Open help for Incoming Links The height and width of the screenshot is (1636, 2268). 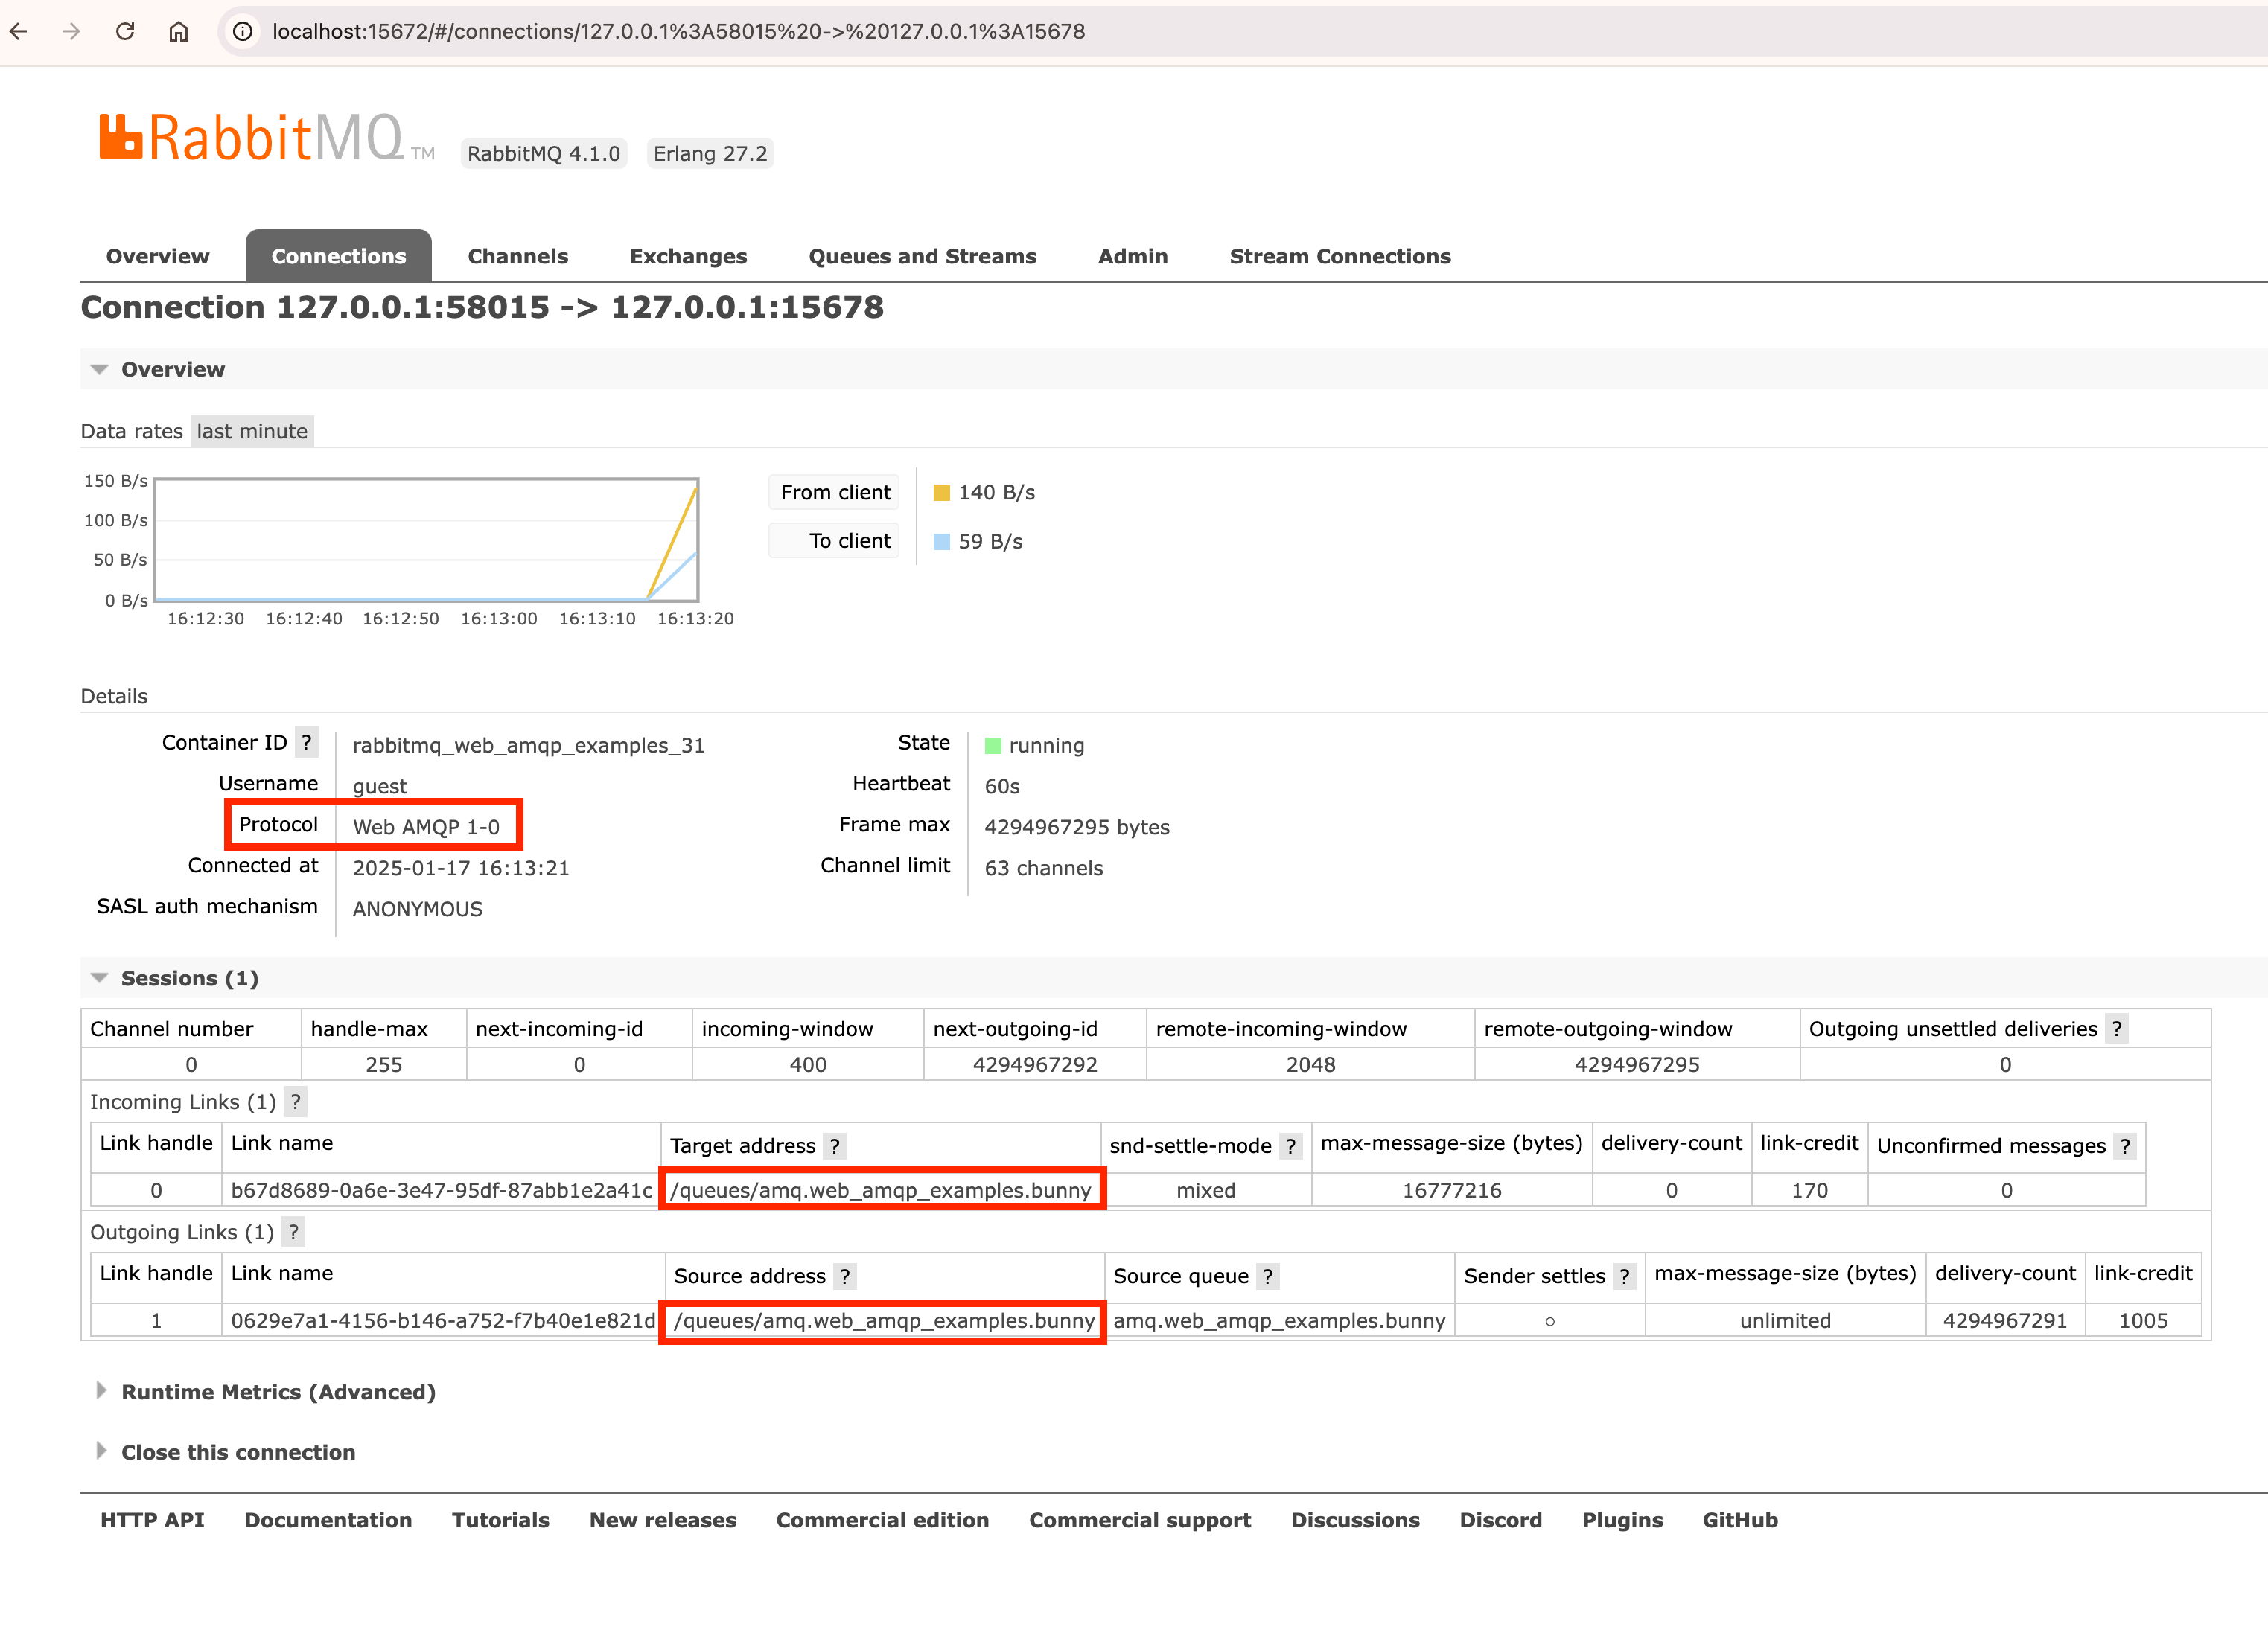296,1102
